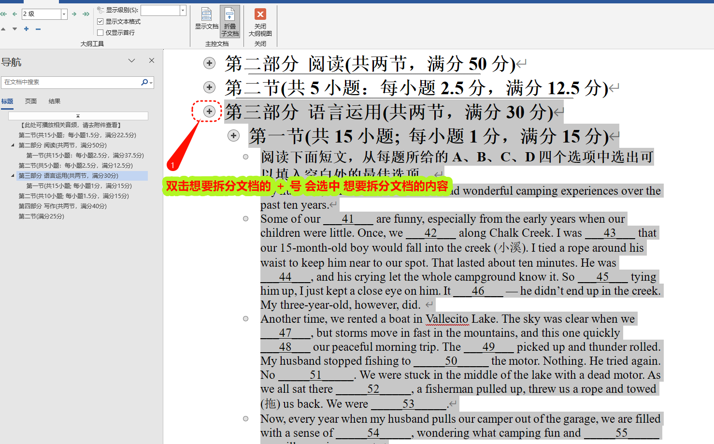The image size is (714, 444).
Task: Collapse the 第三部分 语言运用 heading triangle
Action: (x=13, y=175)
